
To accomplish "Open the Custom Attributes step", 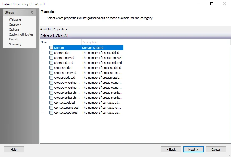I will click(21, 34).
